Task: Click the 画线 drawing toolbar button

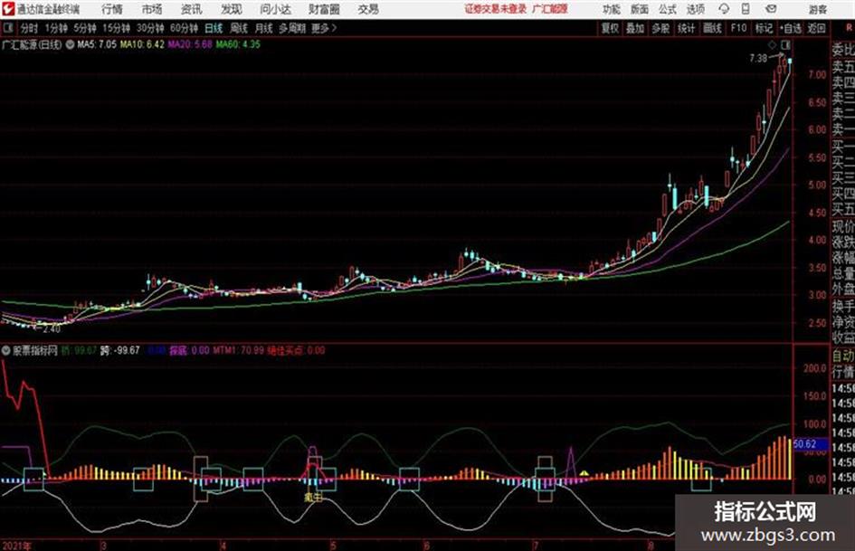Action: [712, 28]
